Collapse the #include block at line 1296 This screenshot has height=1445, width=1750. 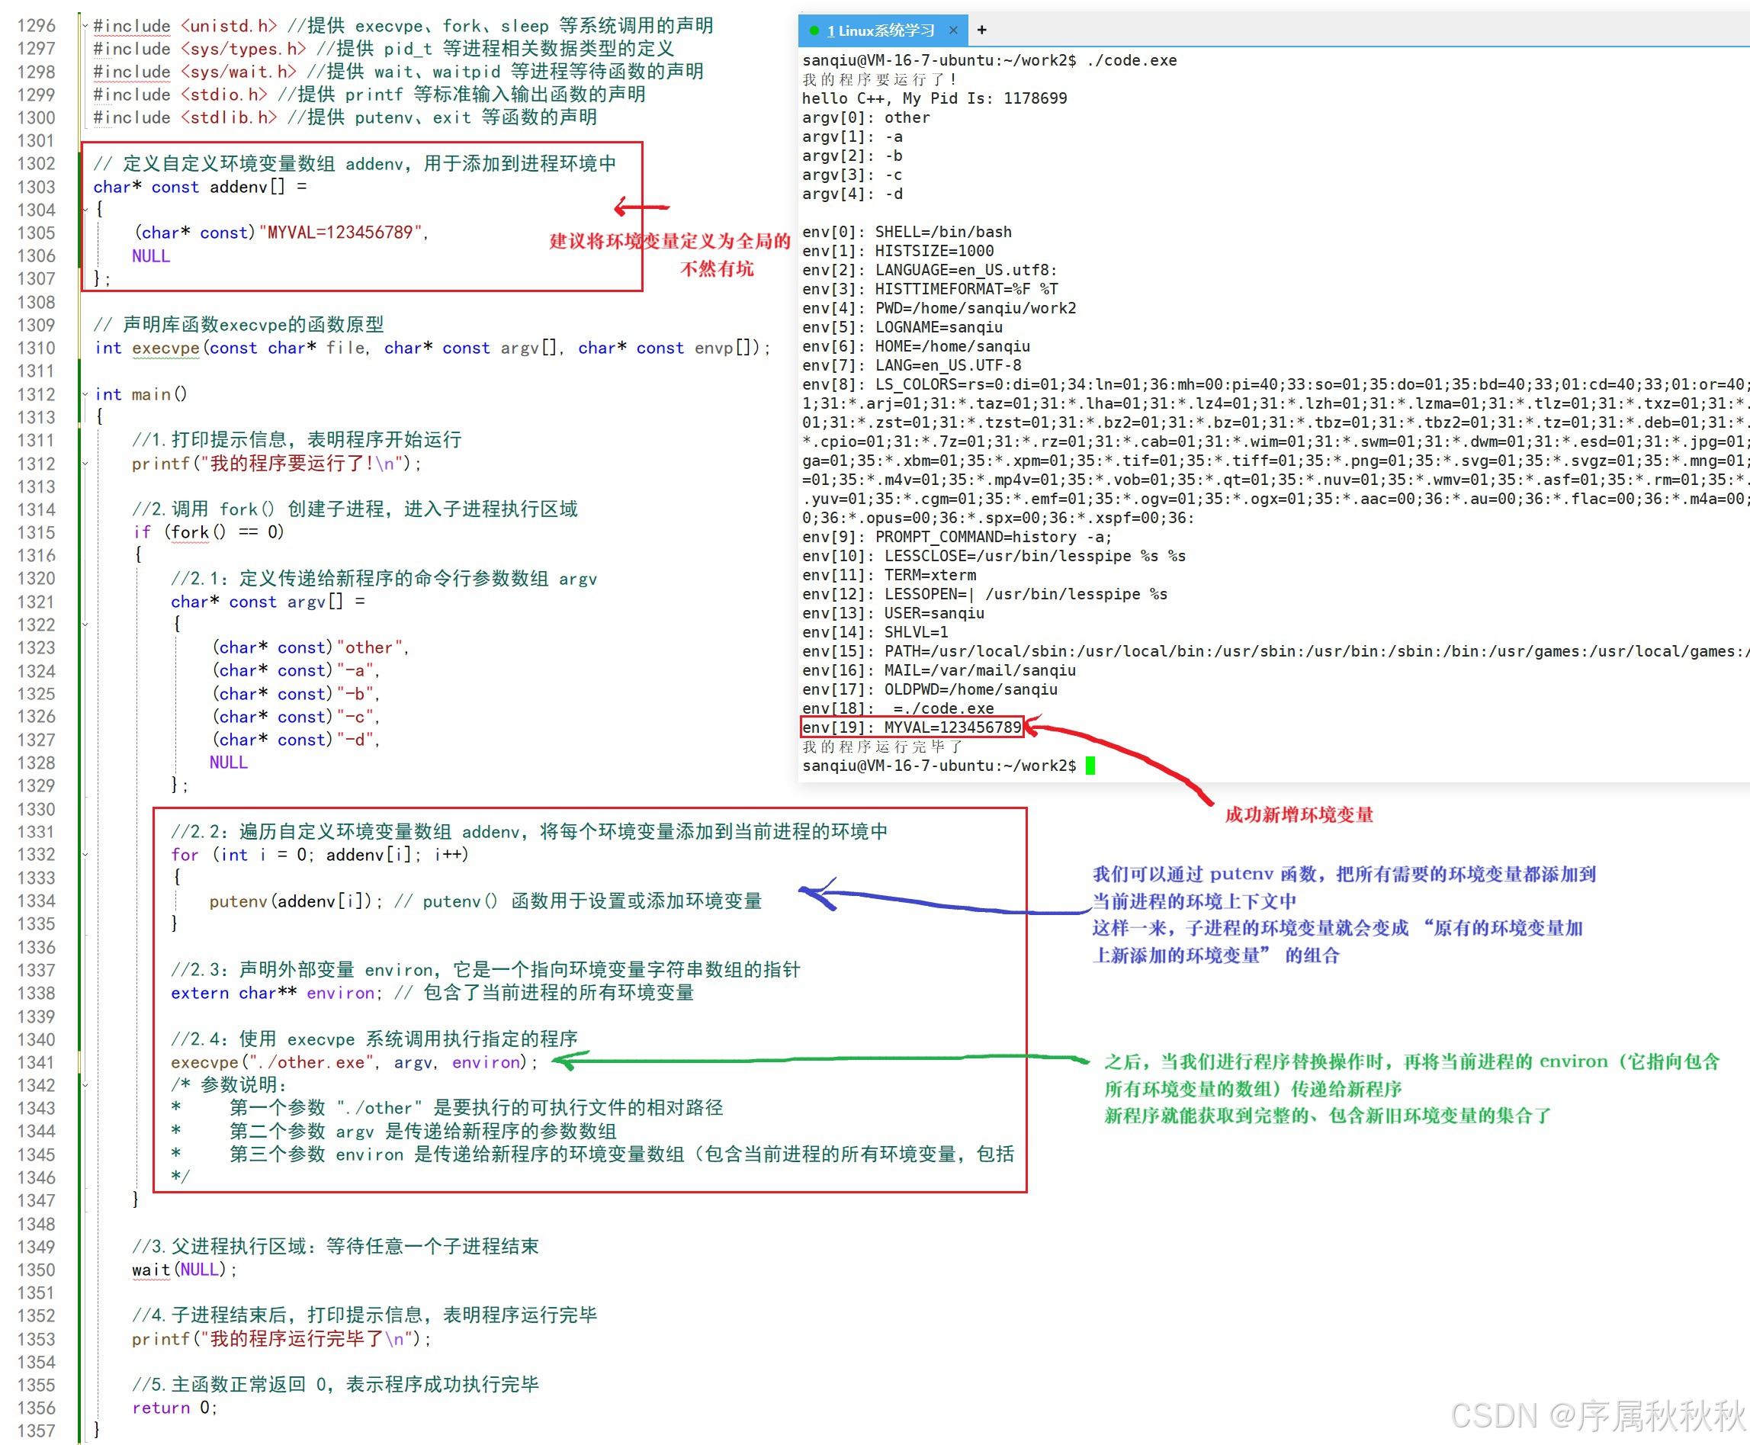[x=85, y=26]
